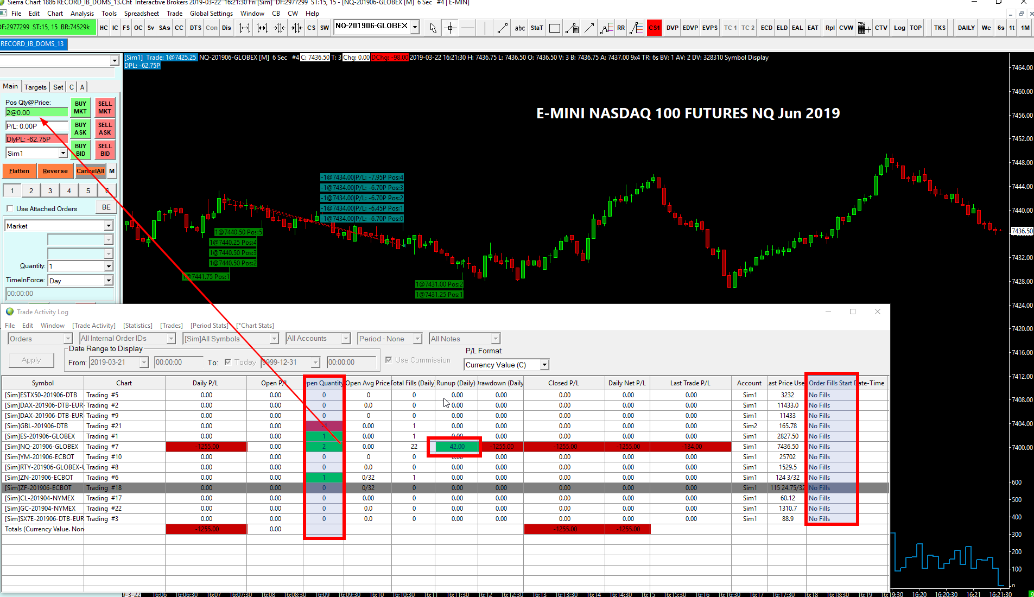
Task: Click the fourth inward arrows spacing icon
Action: click(297, 28)
